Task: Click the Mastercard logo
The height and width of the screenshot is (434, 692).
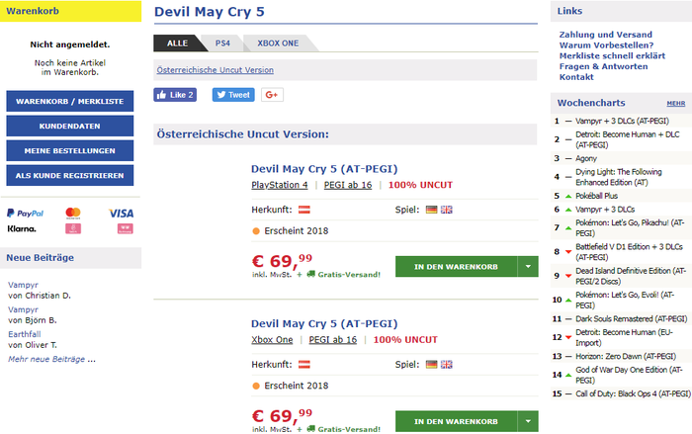Action: tap(72, 213)
